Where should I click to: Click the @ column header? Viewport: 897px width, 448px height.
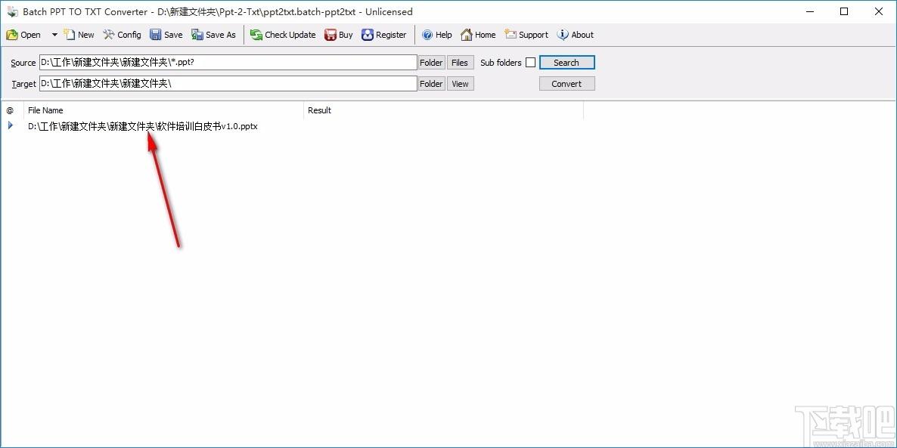click(12, 110)
